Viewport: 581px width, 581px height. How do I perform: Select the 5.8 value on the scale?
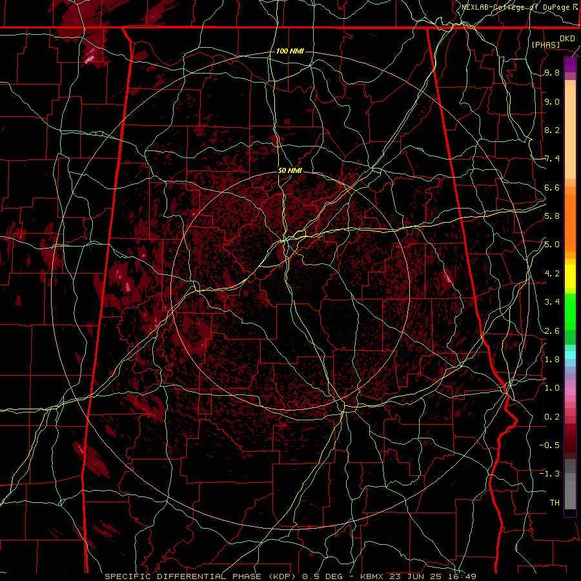pyautogui.click(x=552, y=216)
